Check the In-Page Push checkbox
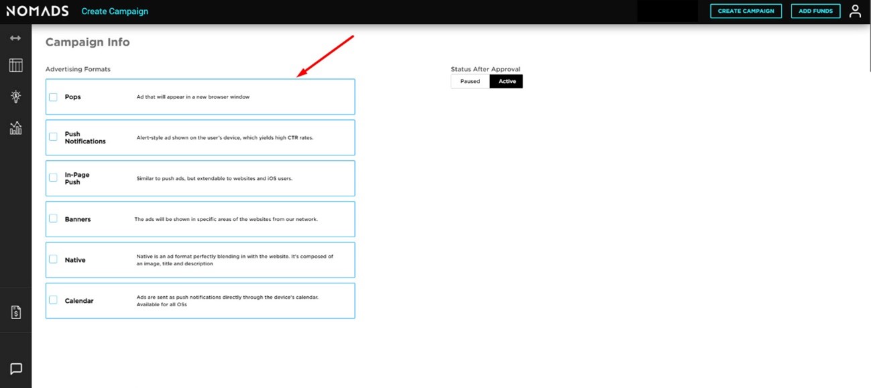 (53, 178)
